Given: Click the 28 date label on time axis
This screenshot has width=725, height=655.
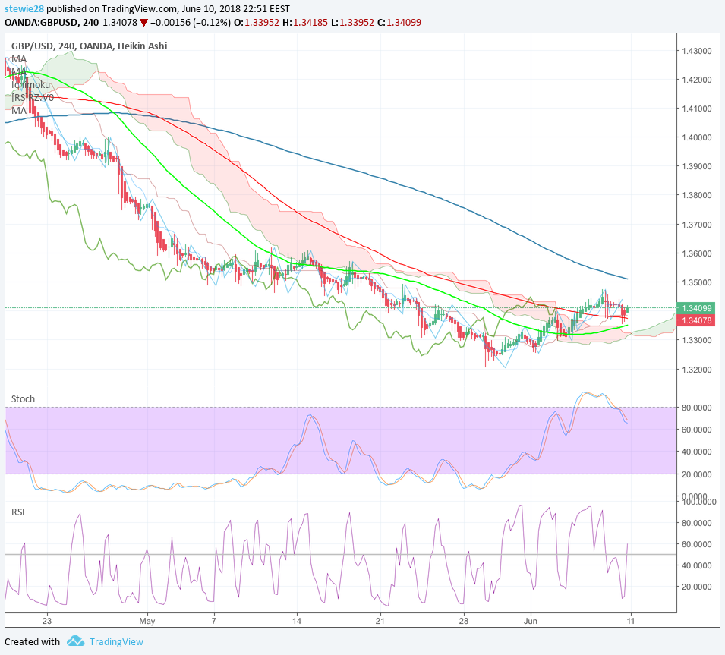Looking at the screenshot, I should 464,621.
